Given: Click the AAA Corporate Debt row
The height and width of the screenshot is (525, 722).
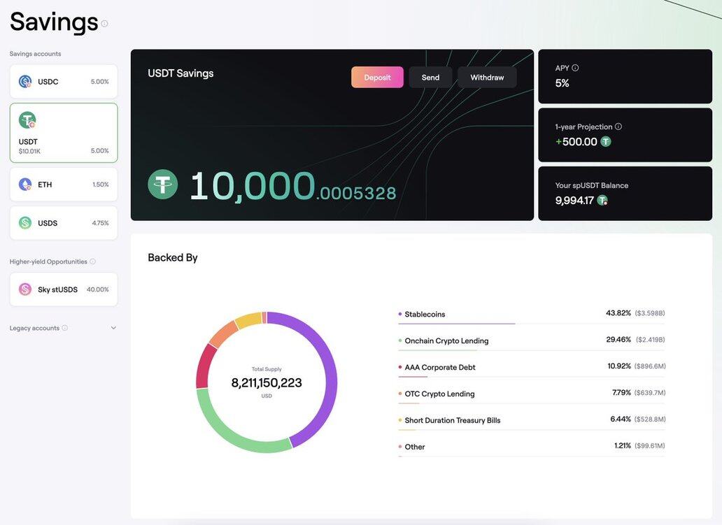Looking at the screenshot, I should [x=531, y=367].
